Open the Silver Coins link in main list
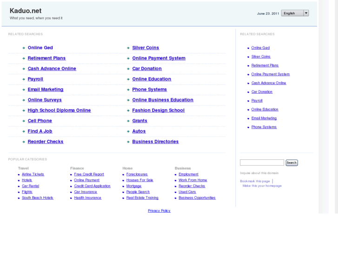The height and width of the screenshot is (253, 338). [x=146, y=48]
